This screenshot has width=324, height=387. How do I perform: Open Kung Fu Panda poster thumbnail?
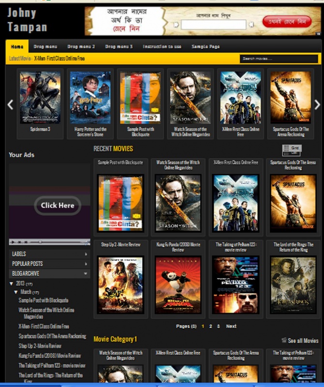(x=178, y=285)
